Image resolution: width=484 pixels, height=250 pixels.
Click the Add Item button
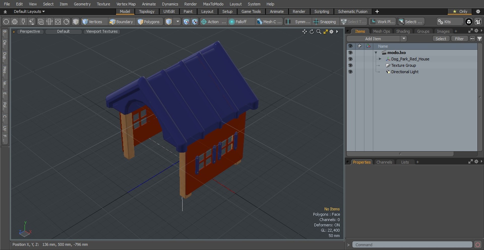[x=373, y=39]
